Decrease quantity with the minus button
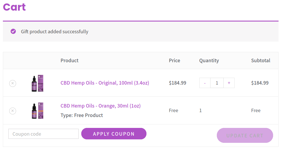The height and width of the screenshot is (152, 282). click(205, 83)
